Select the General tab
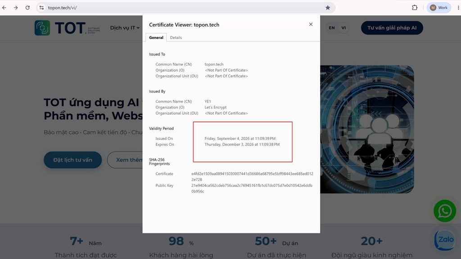The width and height of the screenshot is (461, 259). [x=156, y=38]
